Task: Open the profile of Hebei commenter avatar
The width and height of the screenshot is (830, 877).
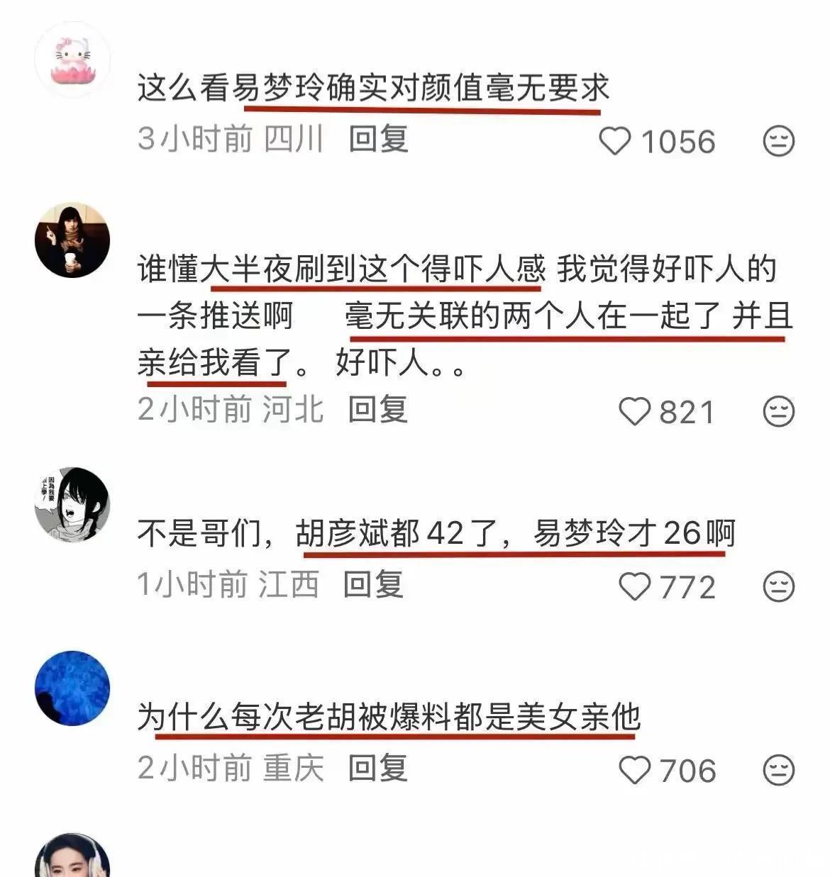Action: coord(72,240)
